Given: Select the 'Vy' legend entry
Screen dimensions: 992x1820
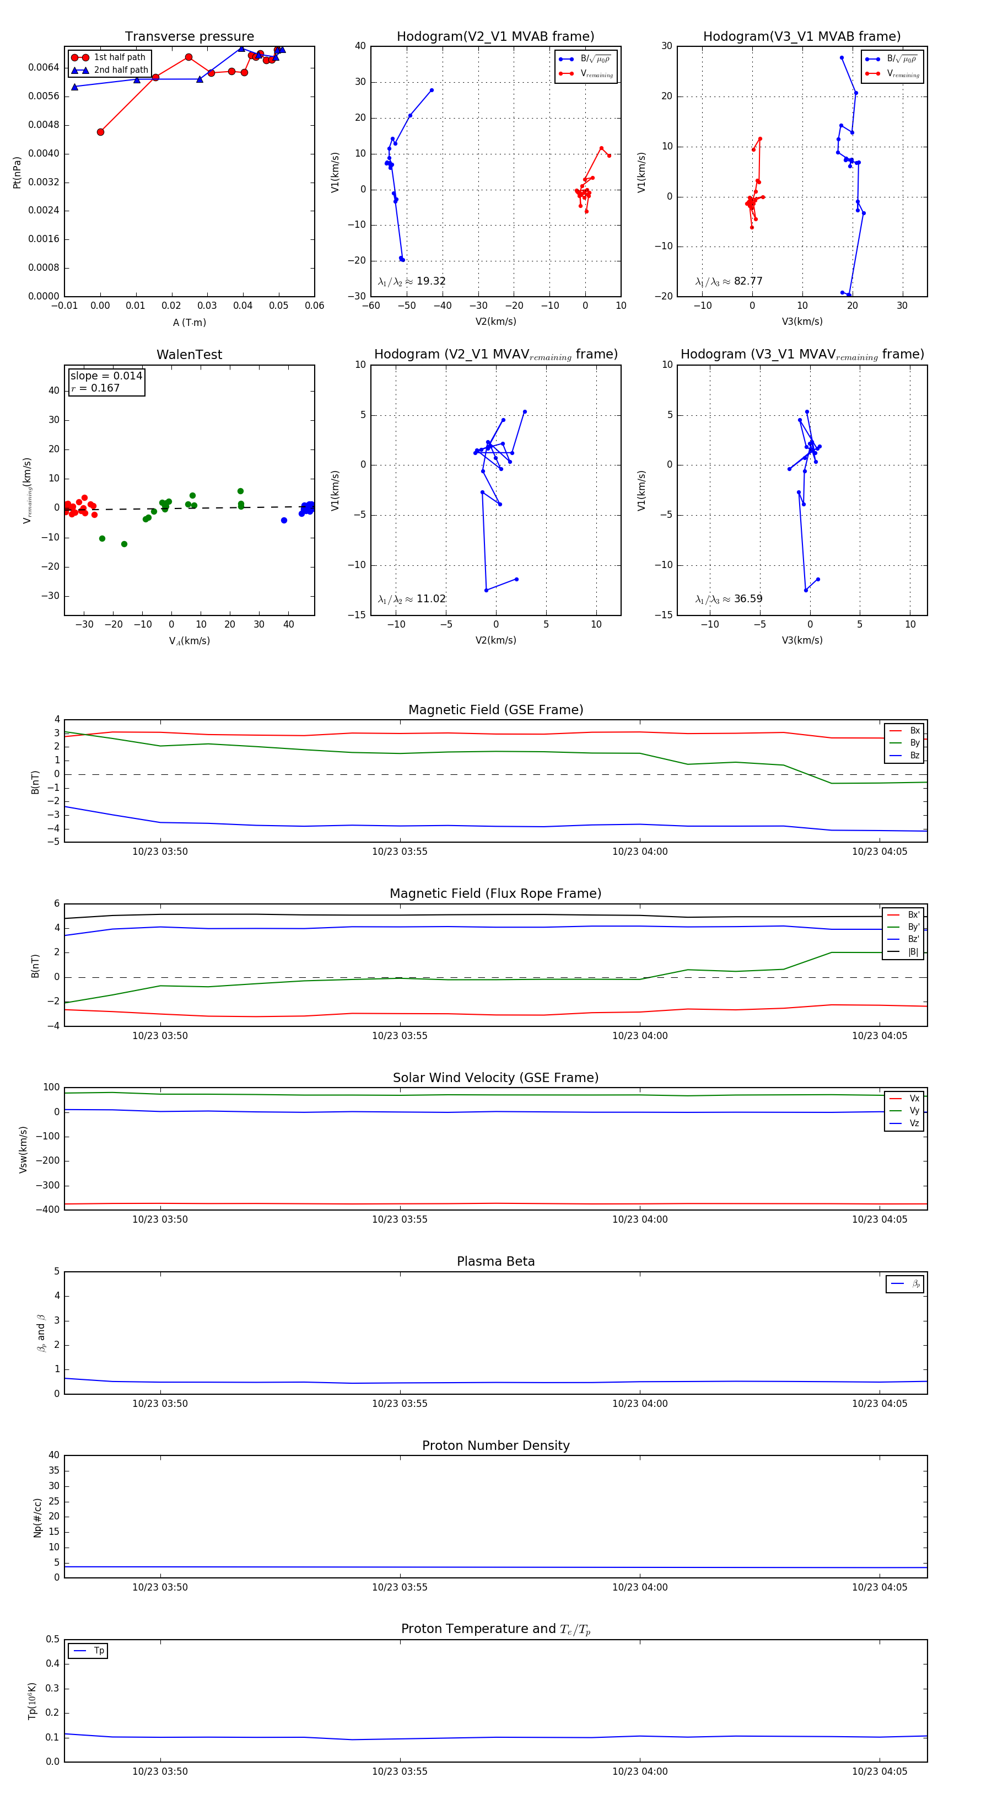Looking at the screenshot, I should click(904, 1111).
